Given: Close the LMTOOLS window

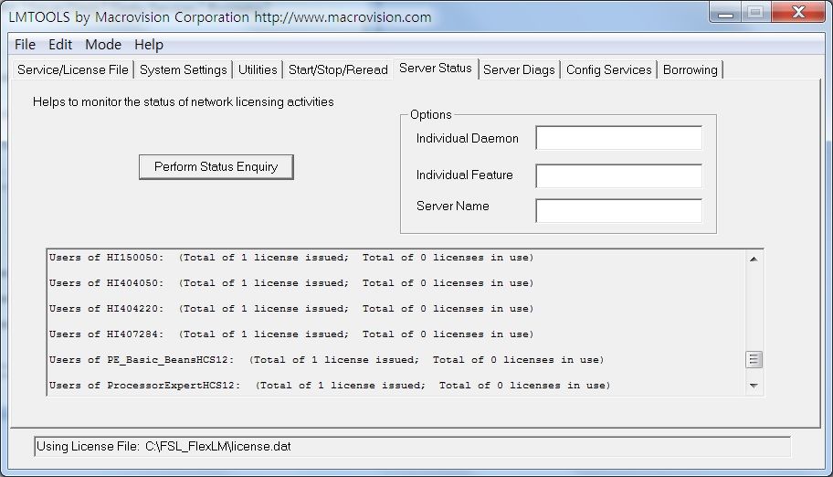Looking at the screenshot, I should point(798,12).
